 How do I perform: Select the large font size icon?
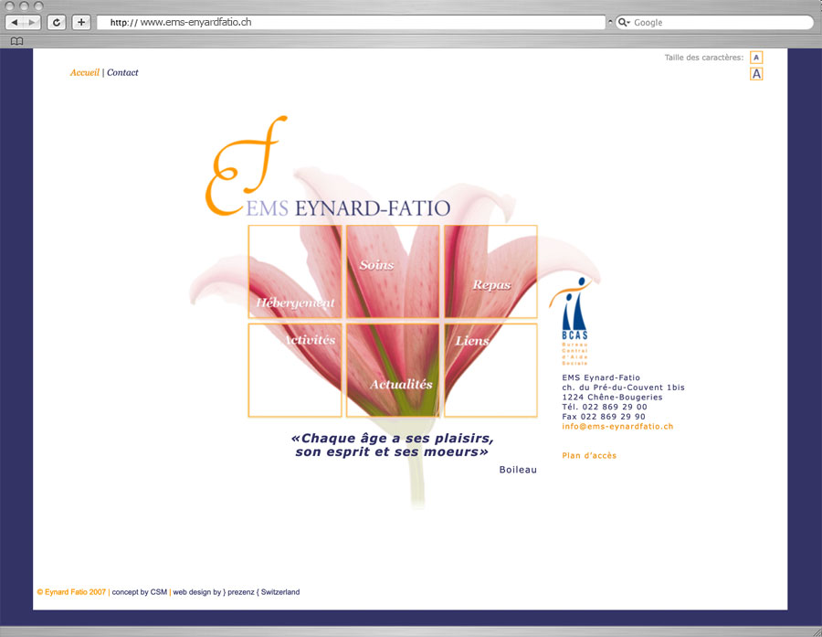[x=756, y=74]
